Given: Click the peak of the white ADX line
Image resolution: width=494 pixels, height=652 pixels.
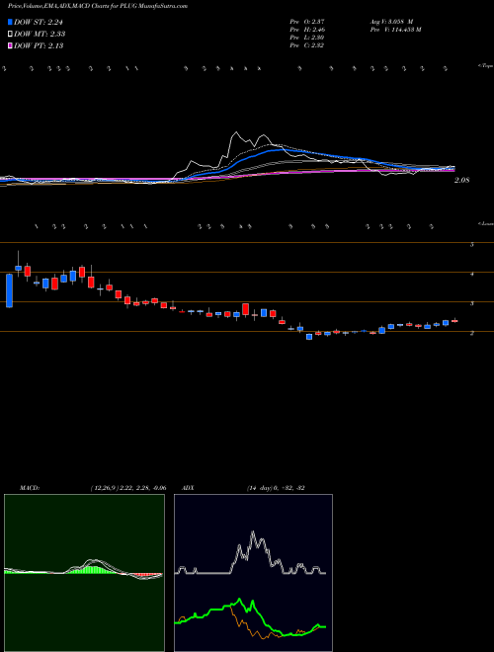Looking at the screenshot, I should click(x=253, y=532).
